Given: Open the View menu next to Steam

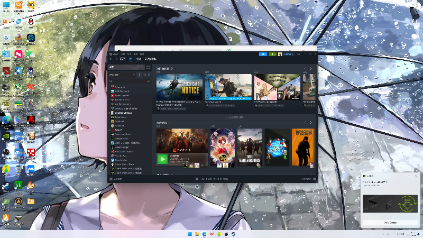Looking at the screenshot, I should click(123, 54).
